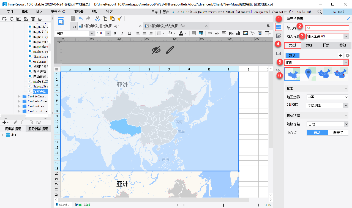Toggle Underline formatting
Screen dimensions: 352x208
coord(129,33)
